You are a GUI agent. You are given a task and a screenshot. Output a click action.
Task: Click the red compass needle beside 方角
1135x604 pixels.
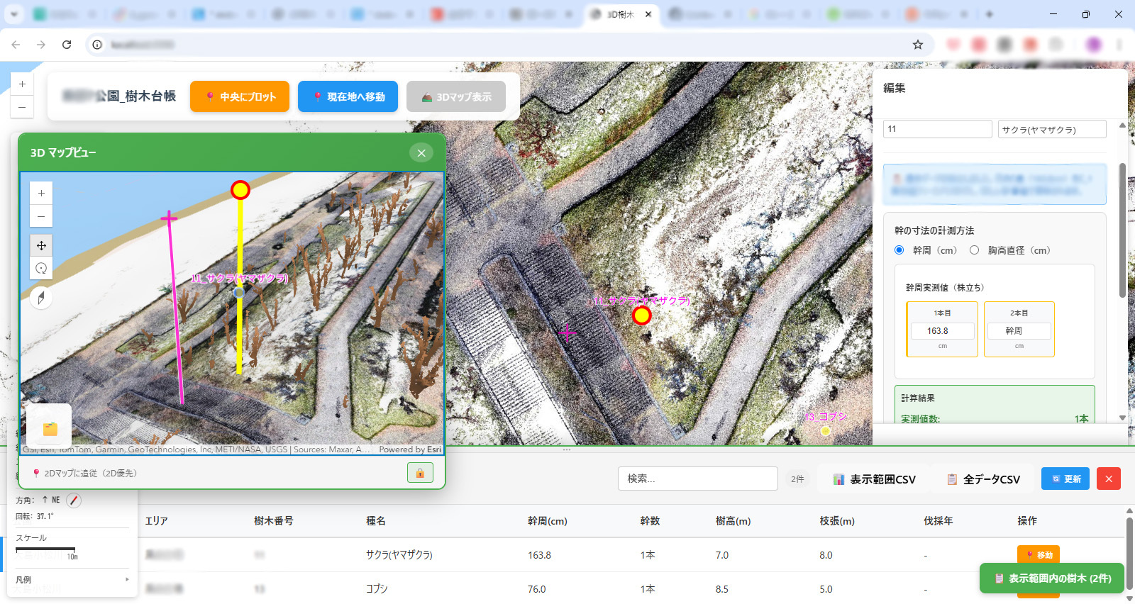74,500
